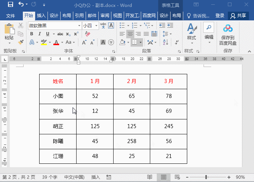This screenshot has width=254, height=182.
Task: Click the 共享 share button
Action: click(238, 16)
